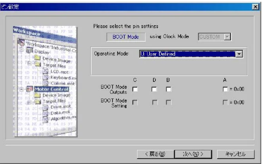Click the '= 0x00' value beside Setting A

237,102
